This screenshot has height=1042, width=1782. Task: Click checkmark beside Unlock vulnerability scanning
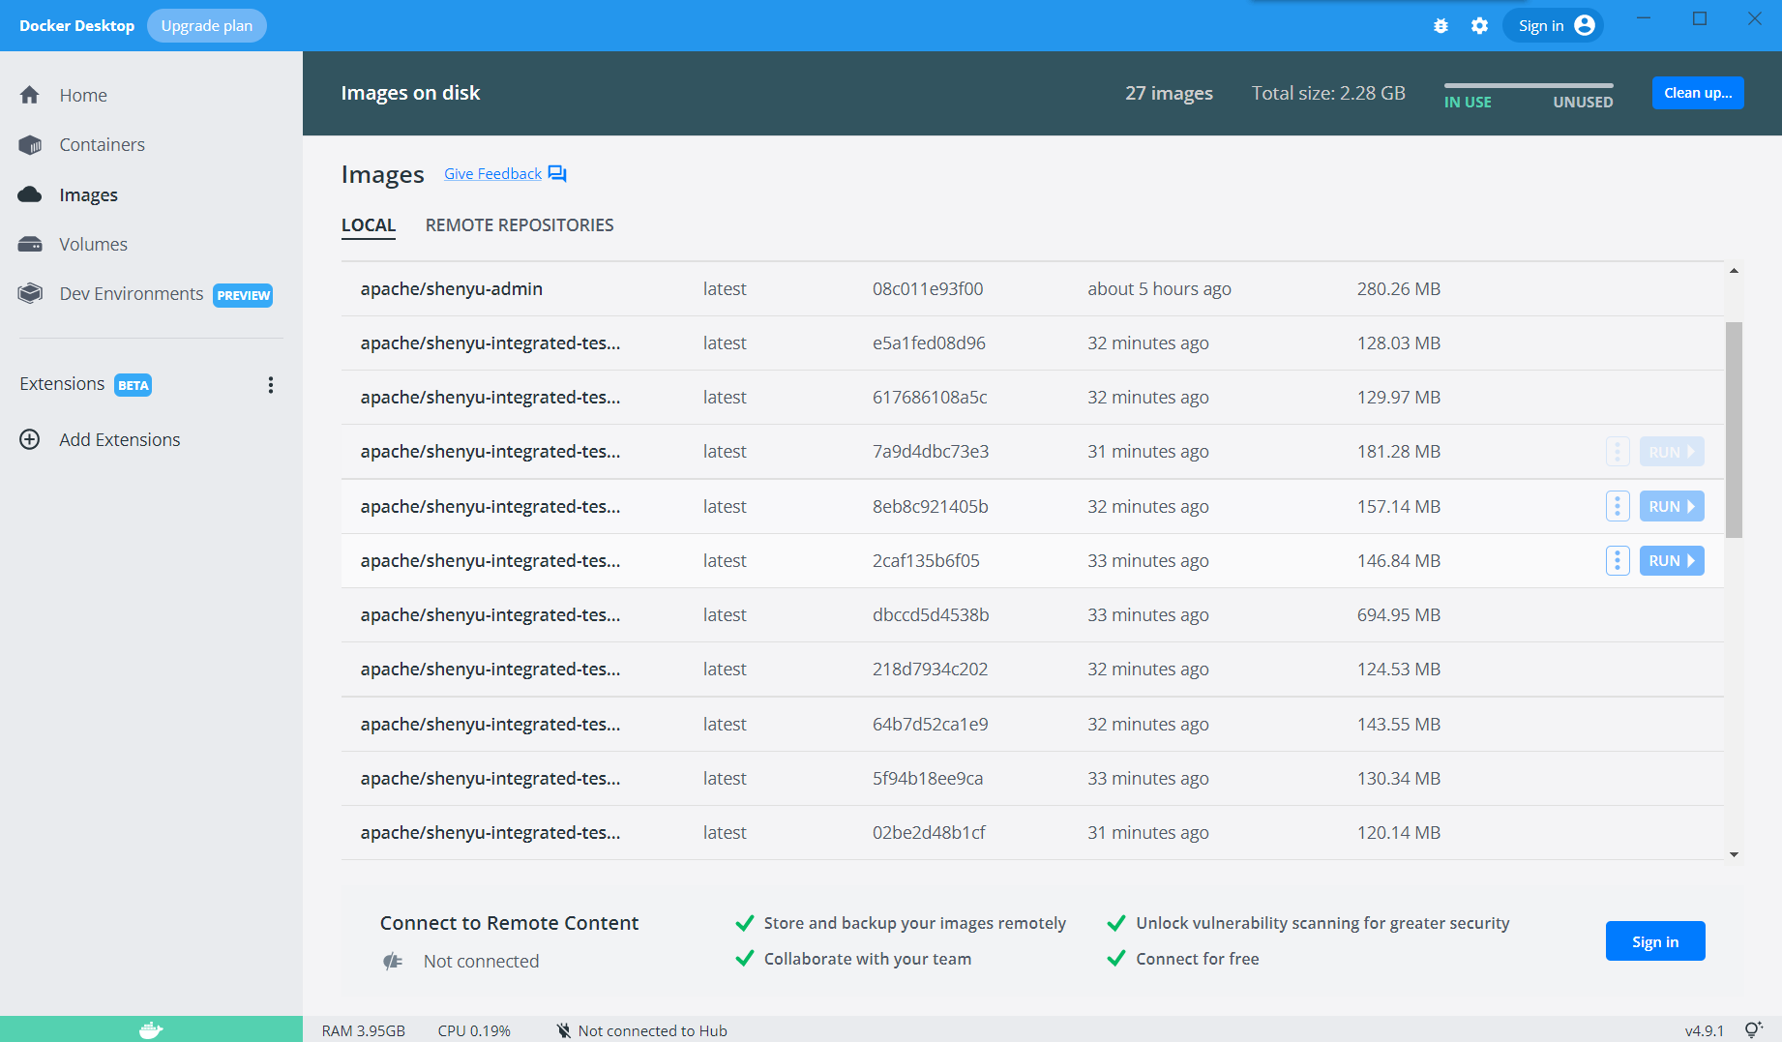[x=1116, y=923]
